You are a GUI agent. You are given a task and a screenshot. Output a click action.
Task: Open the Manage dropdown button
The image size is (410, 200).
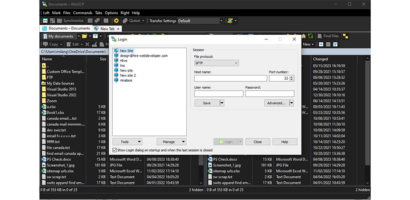pos(172,142)
